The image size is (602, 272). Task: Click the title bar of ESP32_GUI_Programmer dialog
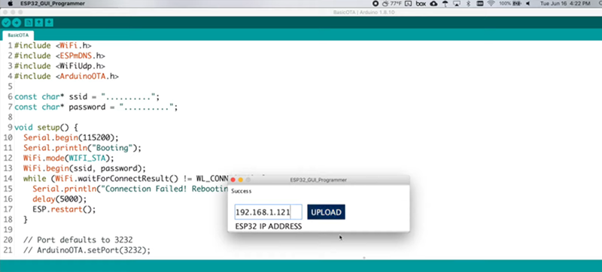(x=318, y=180)
